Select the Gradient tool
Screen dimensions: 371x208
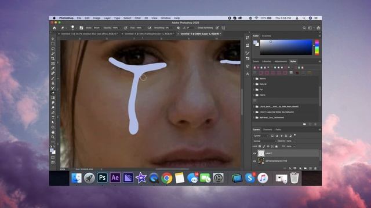(53, 98)
